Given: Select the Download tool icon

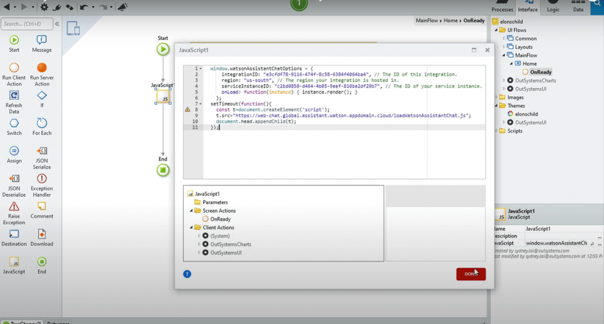Looking at the screenshot, I should 41,234.
